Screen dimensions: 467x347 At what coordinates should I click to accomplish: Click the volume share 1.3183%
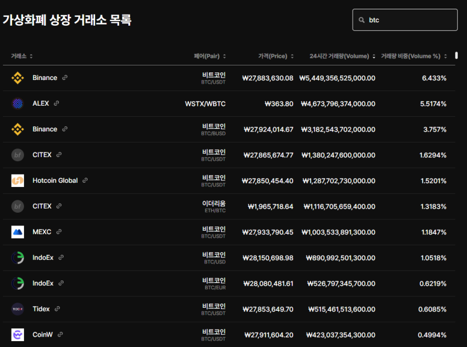coord(433,206)
